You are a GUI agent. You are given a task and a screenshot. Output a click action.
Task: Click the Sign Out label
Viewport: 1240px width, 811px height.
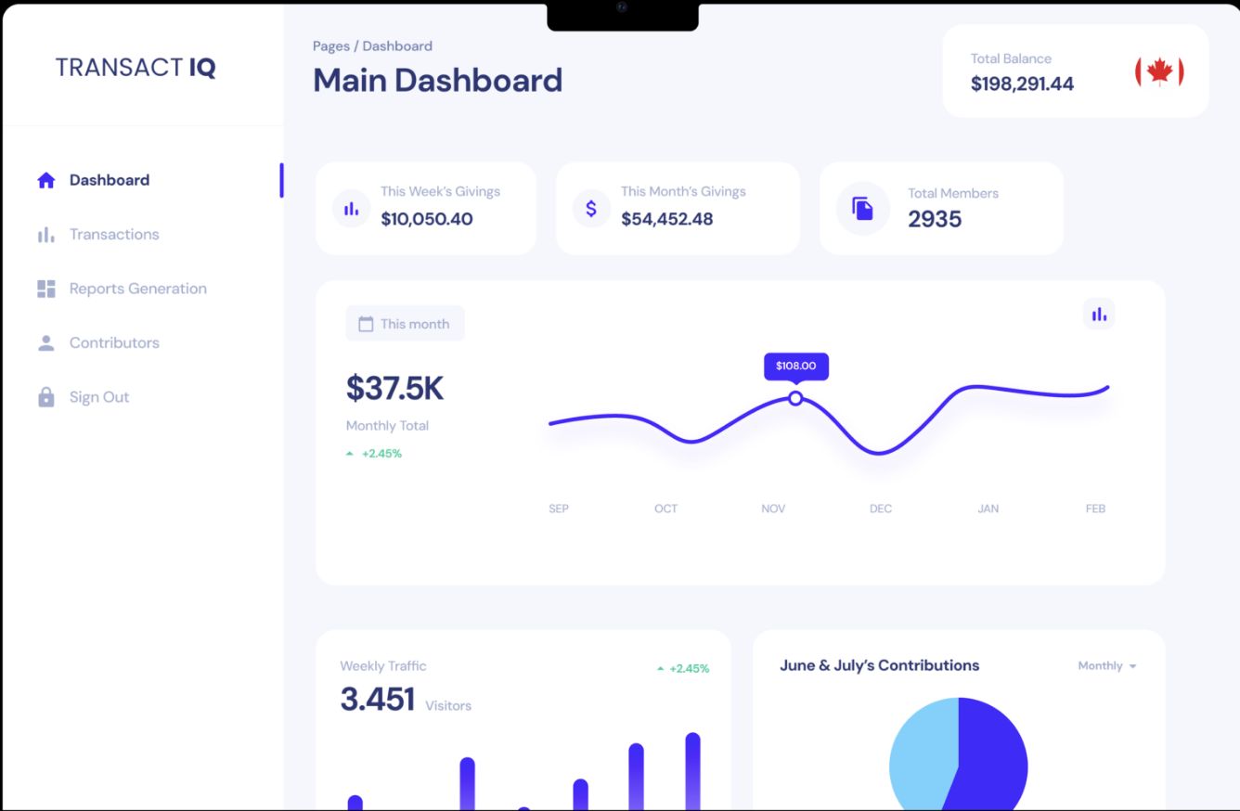(99, 397)
